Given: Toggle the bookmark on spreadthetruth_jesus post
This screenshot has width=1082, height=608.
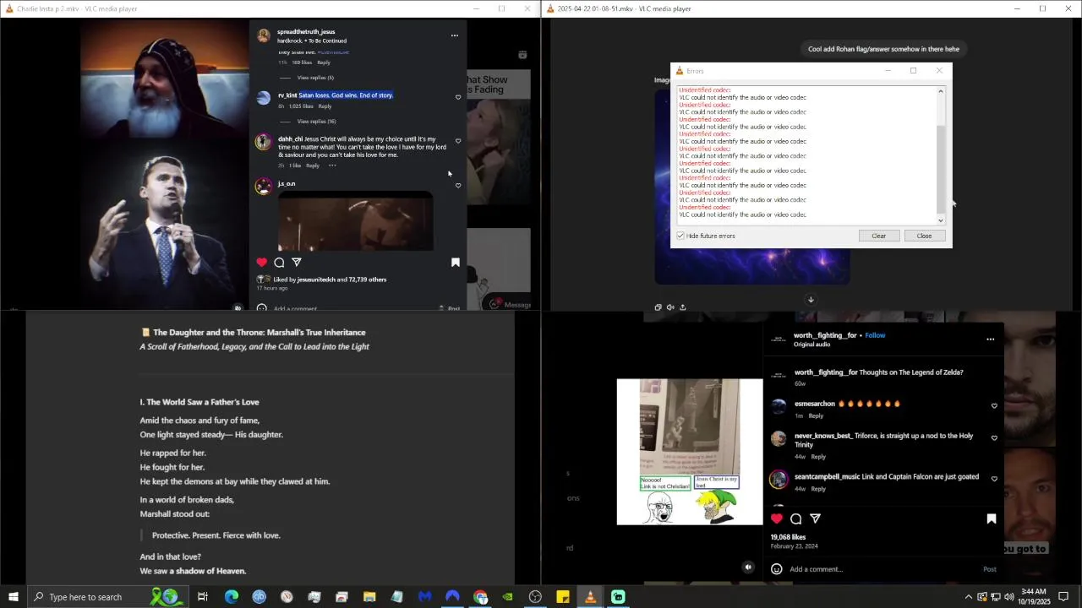Looking at the screenshot, I should coord(455,263).
